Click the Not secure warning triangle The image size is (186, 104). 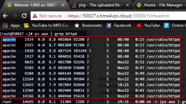click(35, 16)
